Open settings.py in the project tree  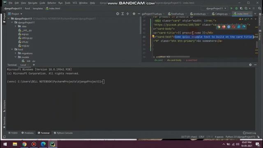coord(25,38)
